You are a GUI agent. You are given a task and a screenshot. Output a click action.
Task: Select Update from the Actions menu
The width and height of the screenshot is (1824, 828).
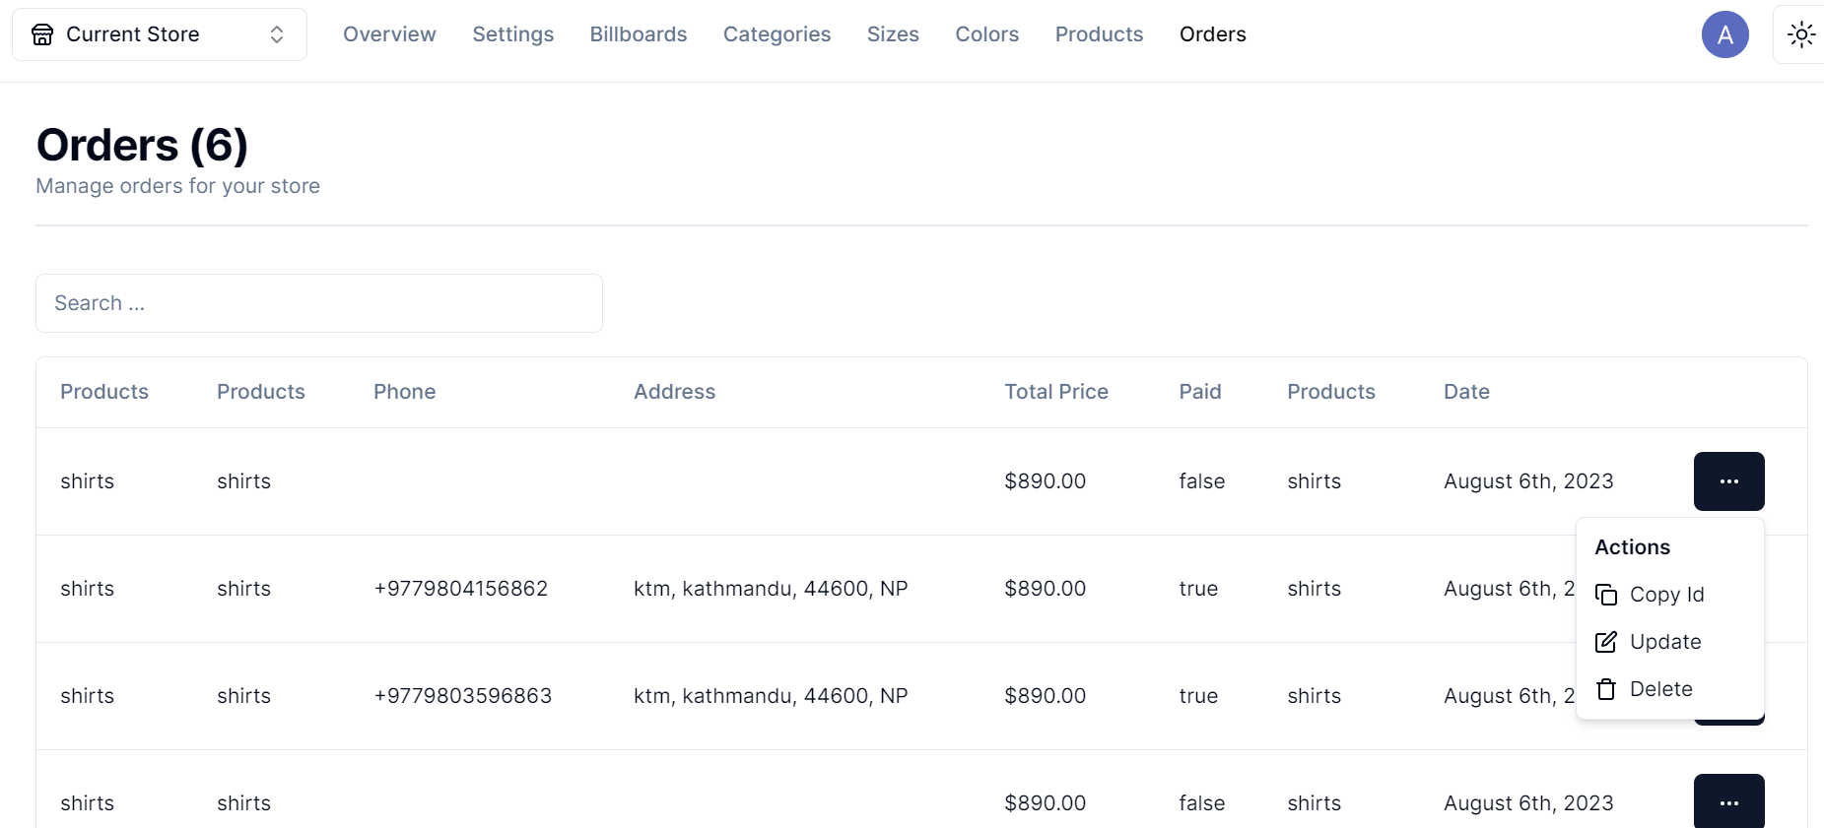pos(1665,642)
